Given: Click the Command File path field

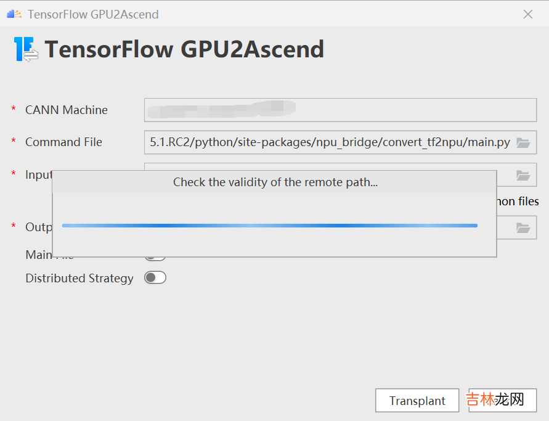Looking at the screenshot, I should tap(330, 142).
